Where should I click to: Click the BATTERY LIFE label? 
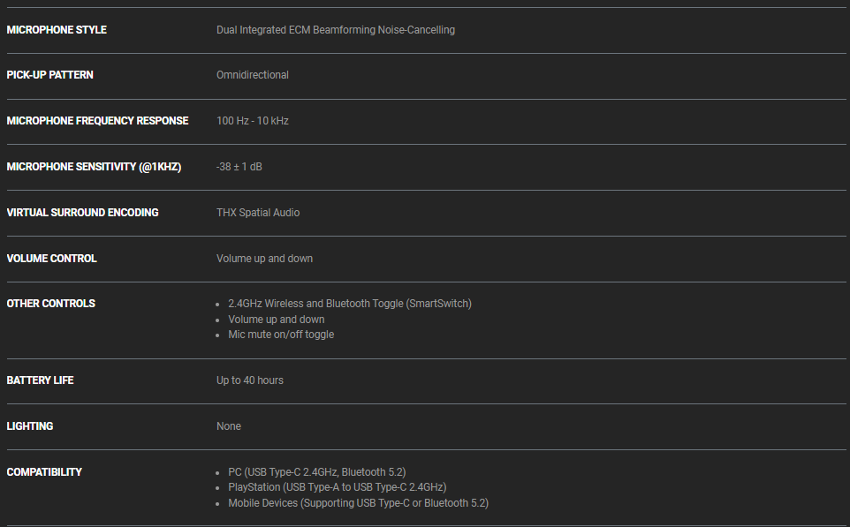pyautogui.click(x=40, y=380)
